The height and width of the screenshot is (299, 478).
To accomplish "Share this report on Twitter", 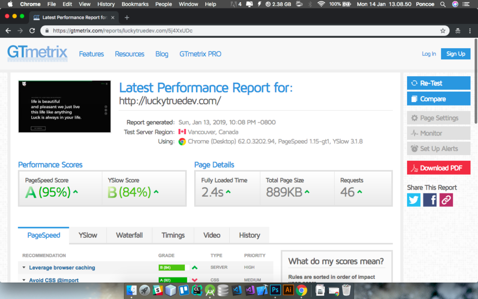I will (414, 200).
